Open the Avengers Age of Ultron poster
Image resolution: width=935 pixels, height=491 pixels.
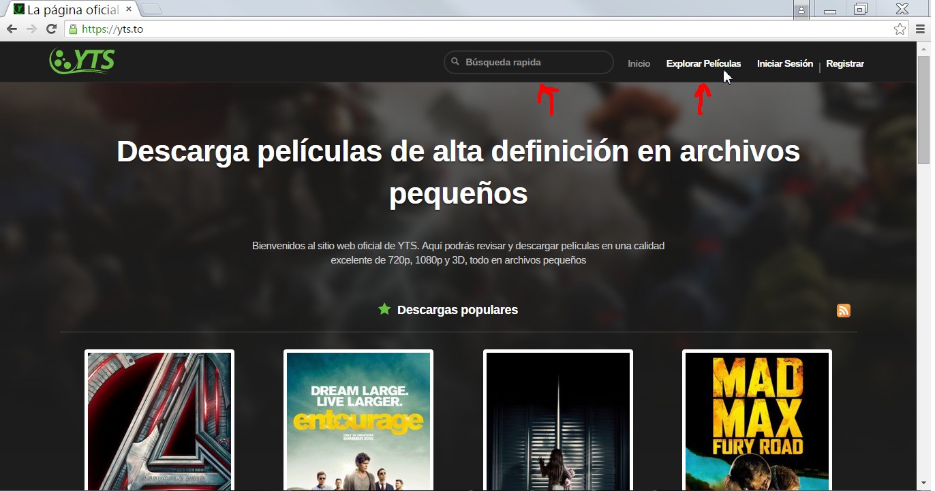(159, 420)
